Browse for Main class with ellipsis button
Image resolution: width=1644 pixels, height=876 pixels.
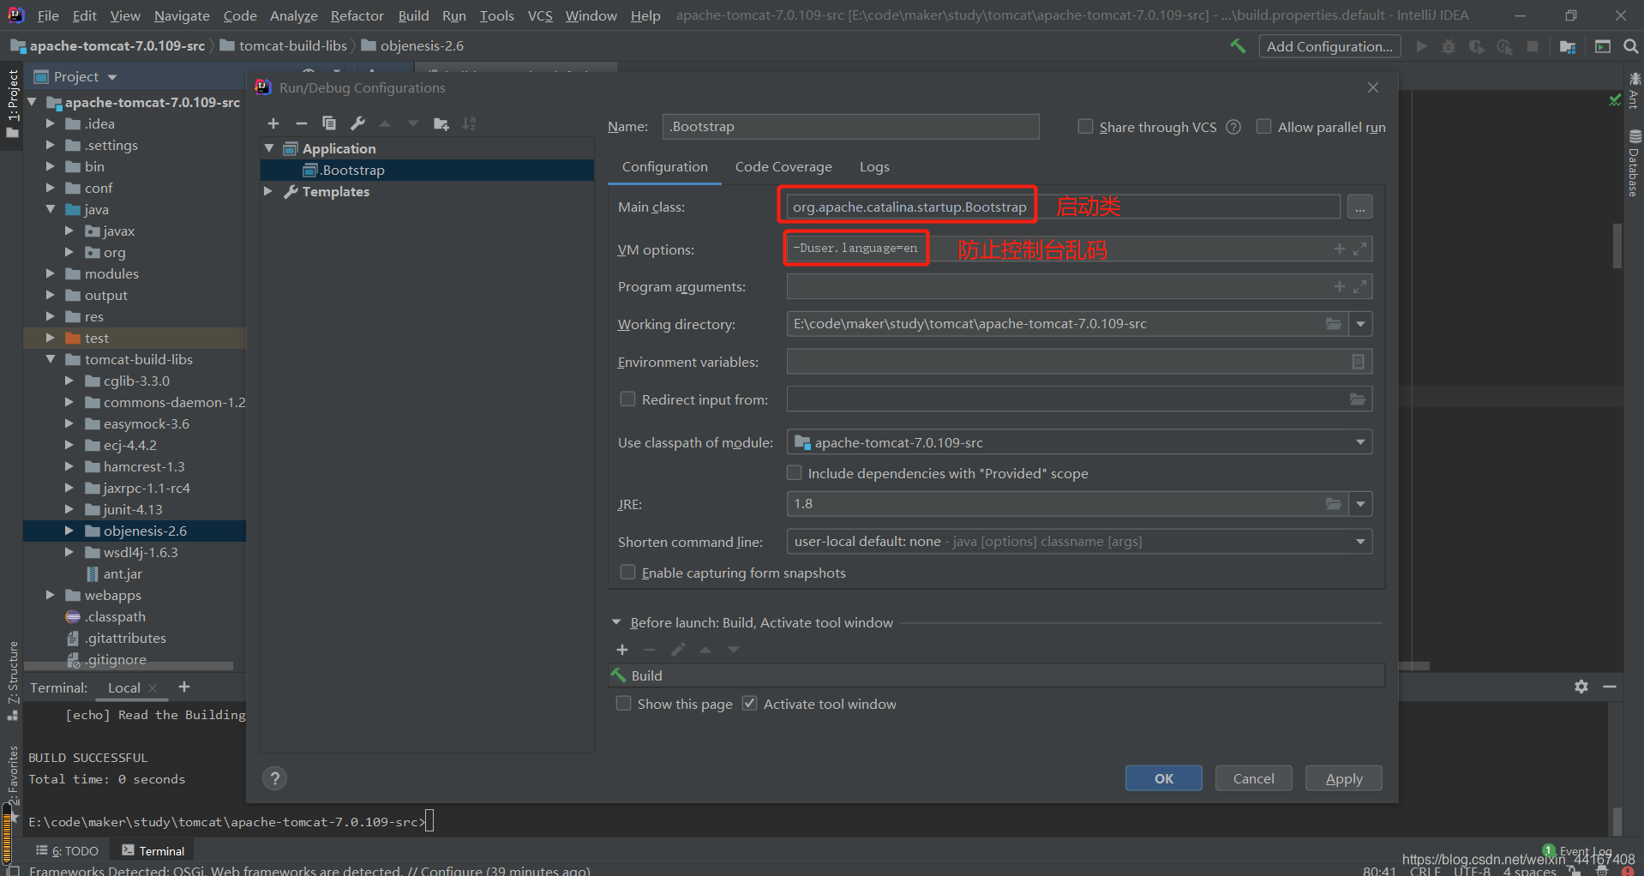tap(1360, 207)
